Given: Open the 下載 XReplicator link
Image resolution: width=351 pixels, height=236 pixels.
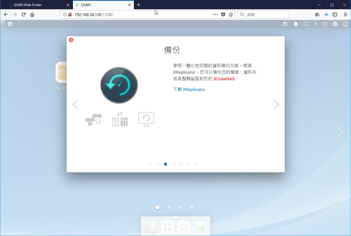Looking at the screenshot, I should tap(189, 89).
